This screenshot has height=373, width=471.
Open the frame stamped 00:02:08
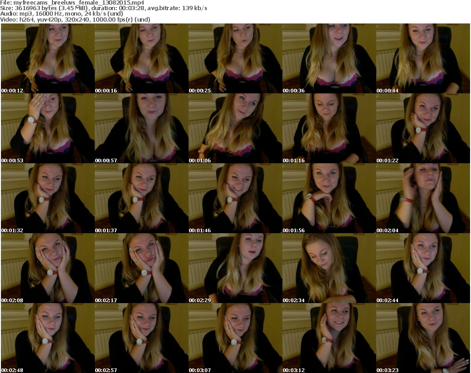[x=48, y=268]
